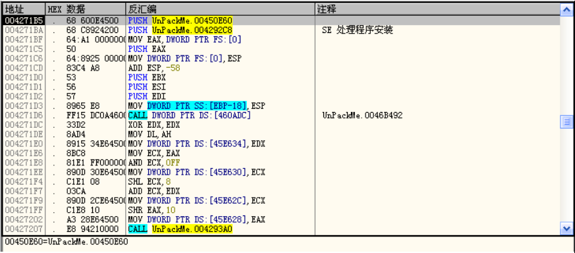Click ADD ESP,-58 instruction
The height and width of the screenshot is (253, 575).
click(x=154, y=68)
